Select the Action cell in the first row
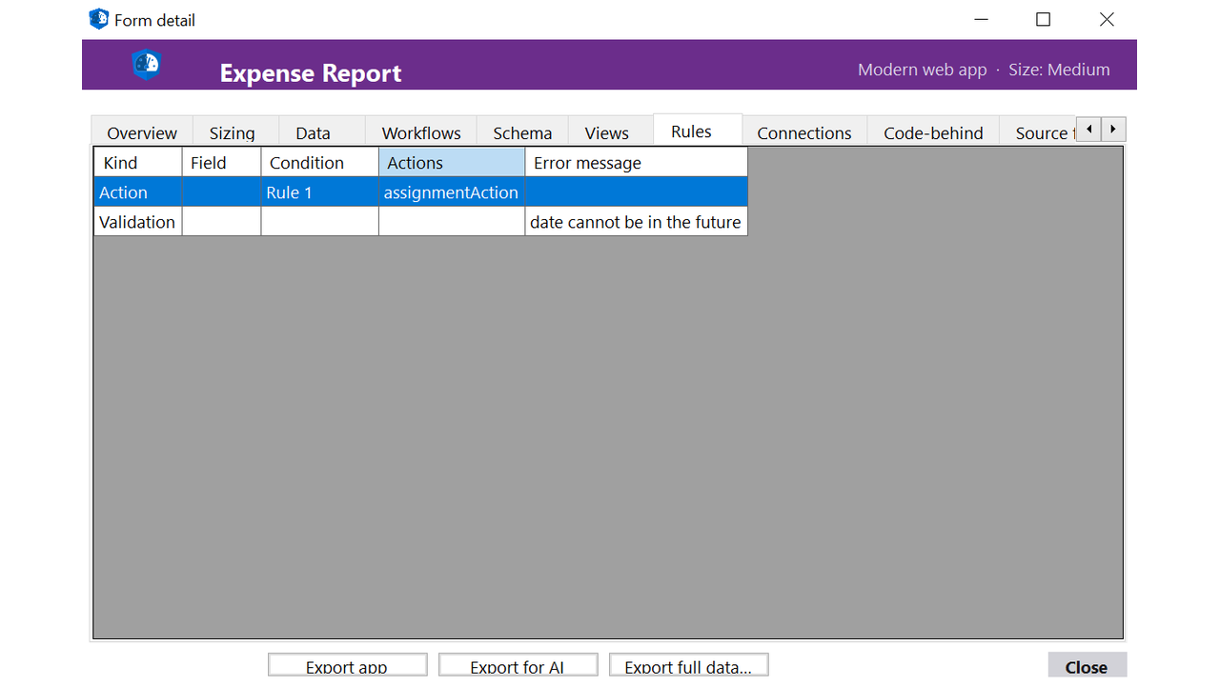 click(x=138, y=192)
